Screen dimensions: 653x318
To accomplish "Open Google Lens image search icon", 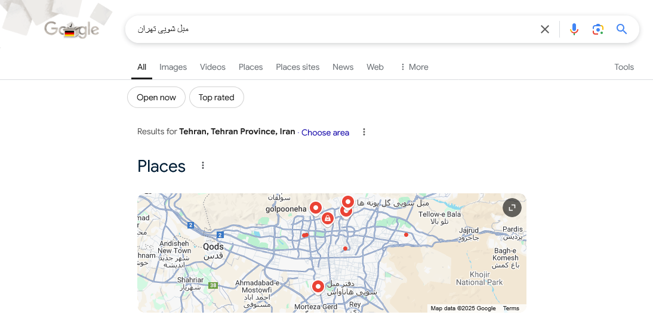I will [x=598, y=29].
